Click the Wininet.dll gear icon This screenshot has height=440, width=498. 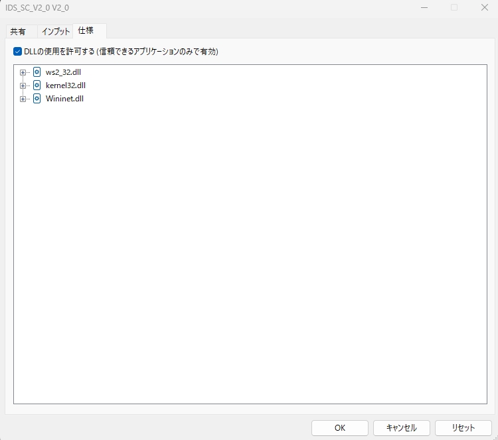(37, 99)
